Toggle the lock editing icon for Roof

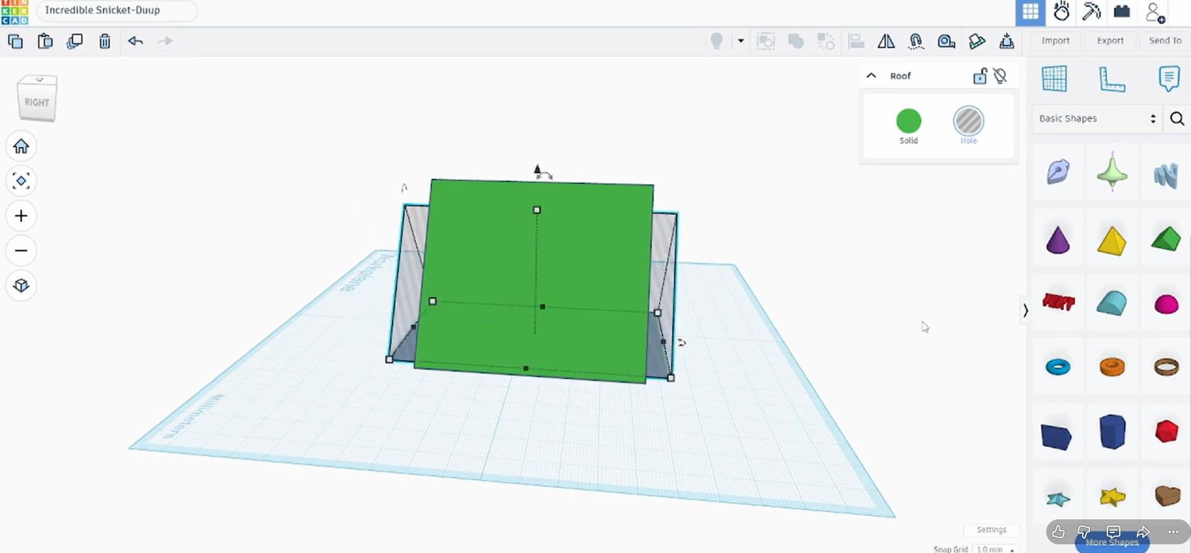click(x=980, y=76)
